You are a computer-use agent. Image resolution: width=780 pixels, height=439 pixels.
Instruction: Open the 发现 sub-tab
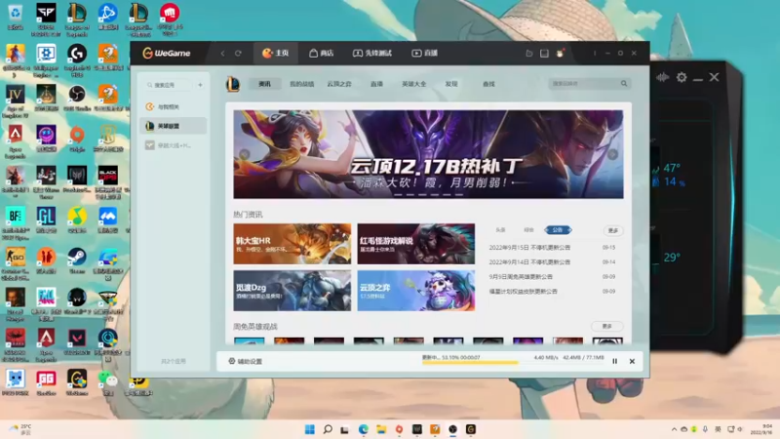451,84
